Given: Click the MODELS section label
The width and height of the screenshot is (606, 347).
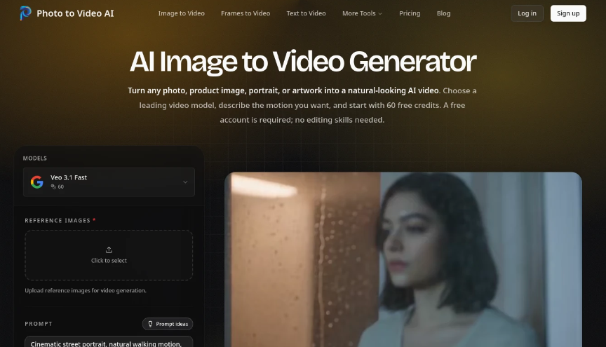Looking at the screenshot, I should [x=35, y=158].
